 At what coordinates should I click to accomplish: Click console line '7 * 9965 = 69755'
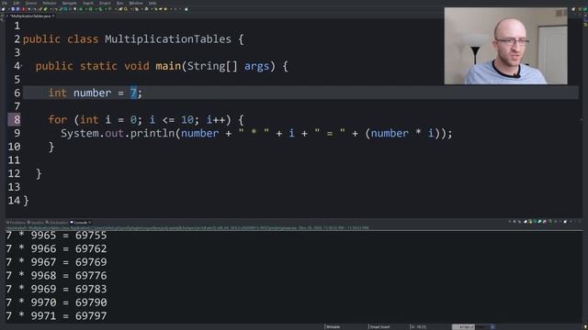tap(56, 236)
